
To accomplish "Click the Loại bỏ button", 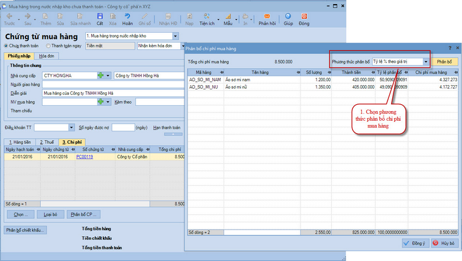I will click(x=50, y=214).
